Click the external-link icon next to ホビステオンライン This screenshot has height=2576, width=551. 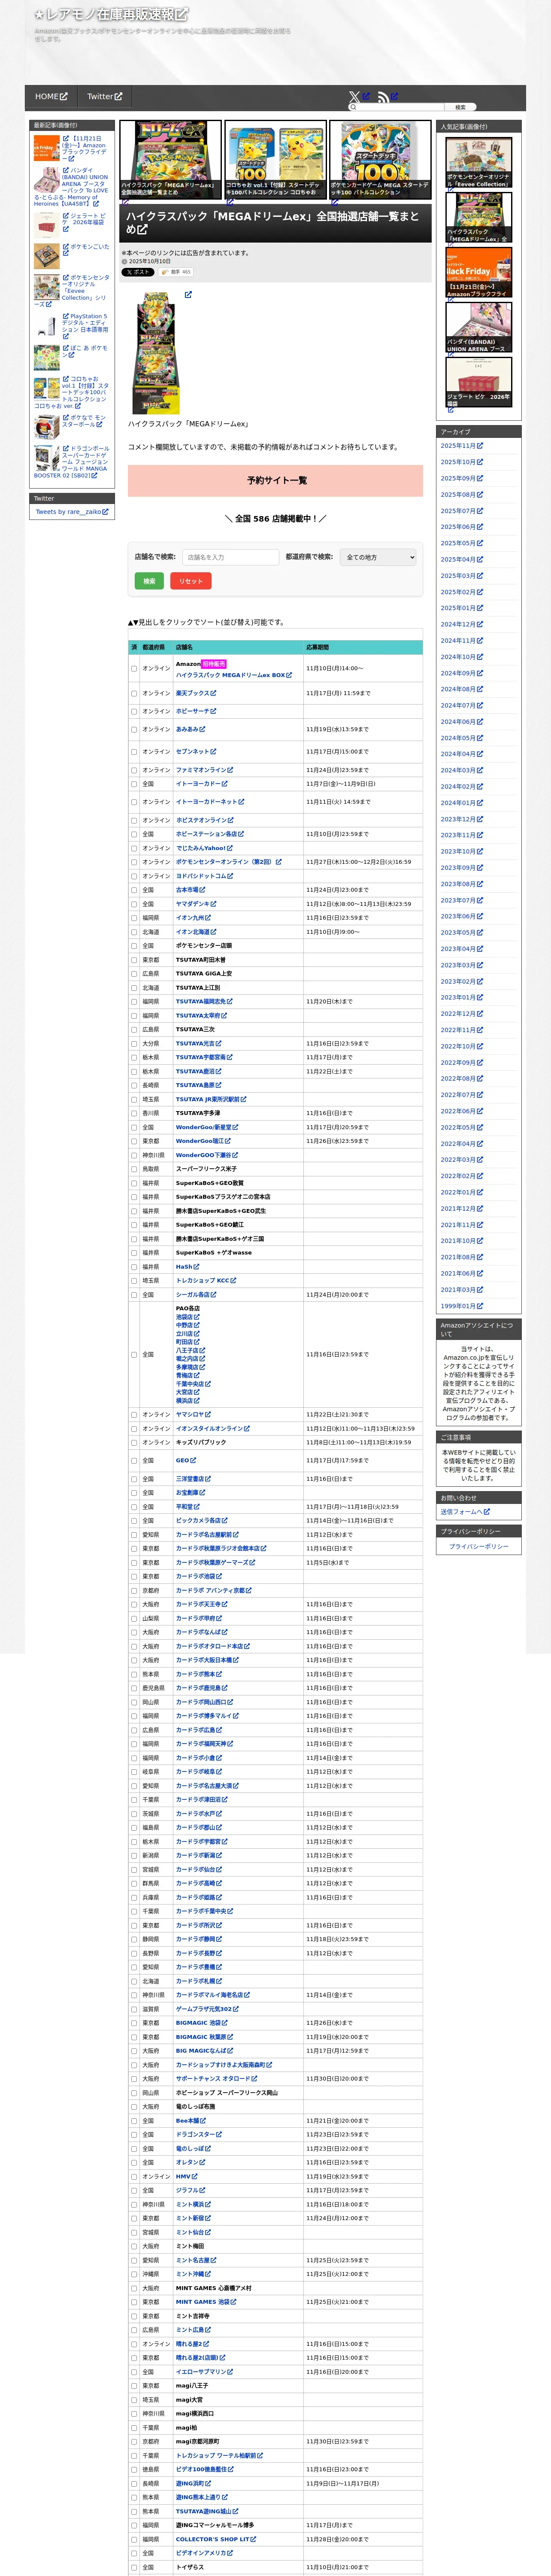pyautogui.click(x=230, y=820)
